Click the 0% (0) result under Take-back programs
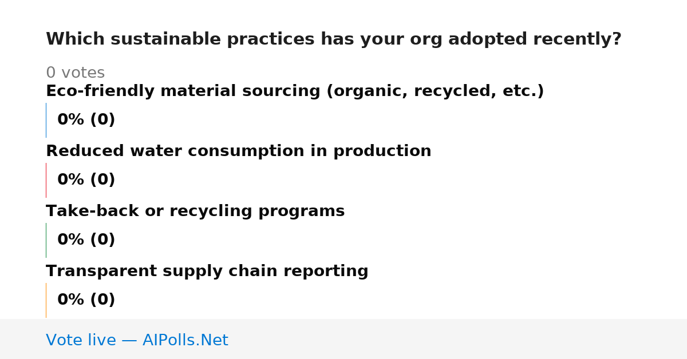687x359 pixels. point(86,240)
